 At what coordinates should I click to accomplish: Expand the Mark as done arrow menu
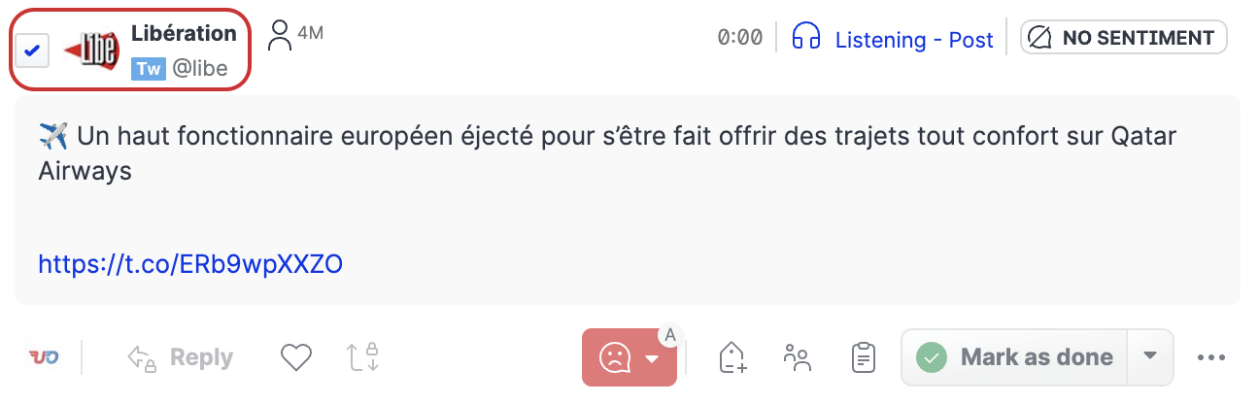click(1150, 356)
